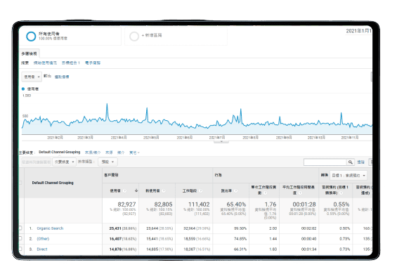Click help icon beside 單次工作階段頁數 header

point(266,193)
